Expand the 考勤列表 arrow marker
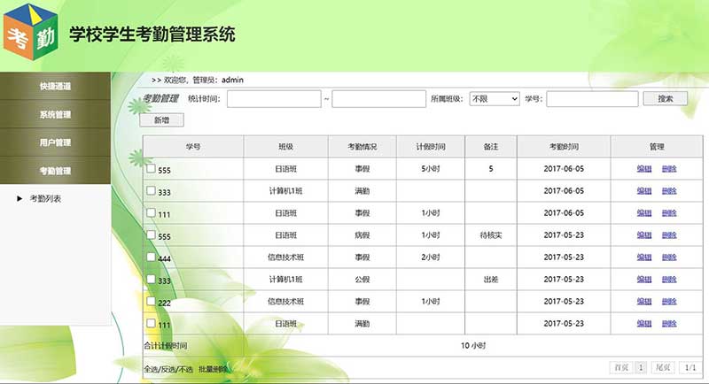This screenshot has height=384, width=709. pyautogui.click(x=19, y=199)
